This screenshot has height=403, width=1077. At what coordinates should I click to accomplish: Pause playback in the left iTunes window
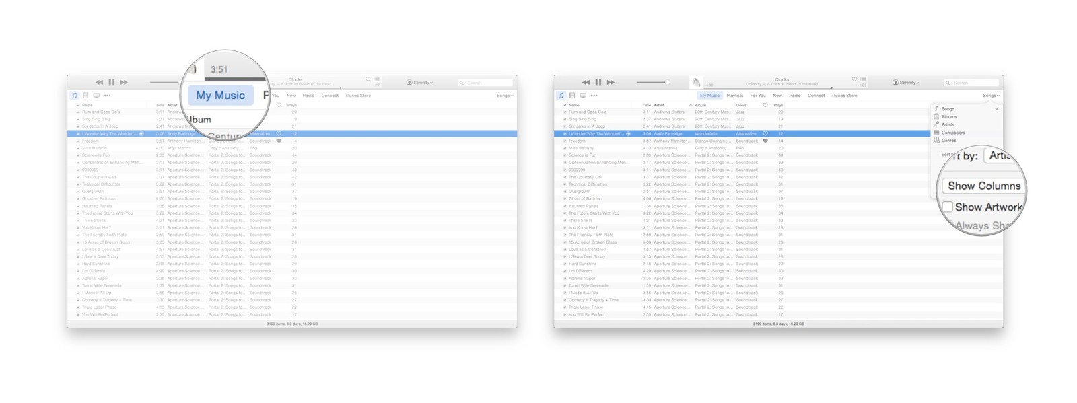click(x=112, y=82)
